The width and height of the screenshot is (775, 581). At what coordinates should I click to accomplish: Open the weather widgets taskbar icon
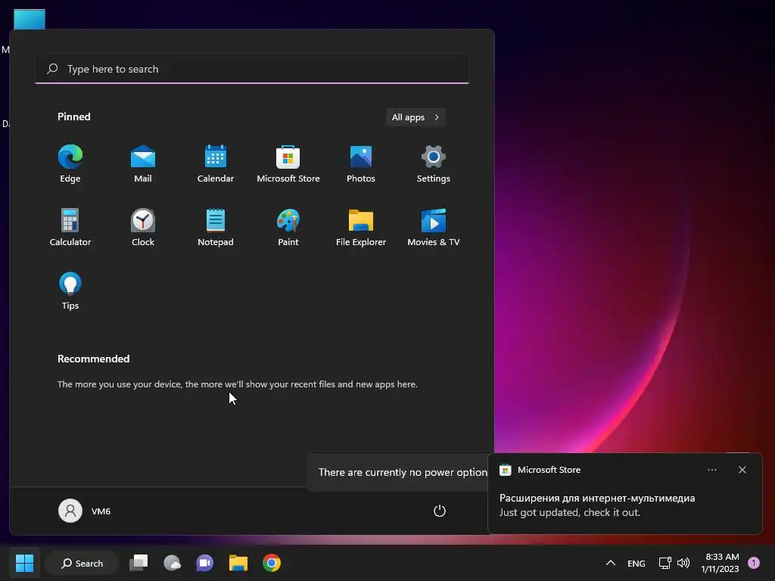[172, 563]
